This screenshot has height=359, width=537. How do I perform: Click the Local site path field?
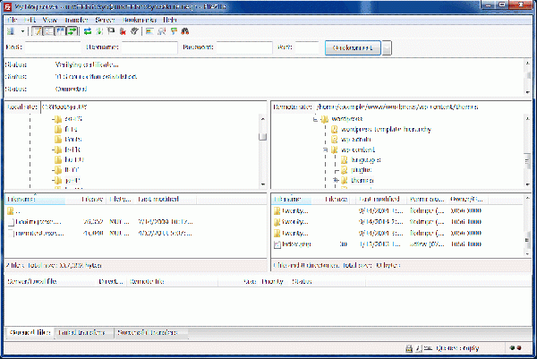click(x=153, y=107)
